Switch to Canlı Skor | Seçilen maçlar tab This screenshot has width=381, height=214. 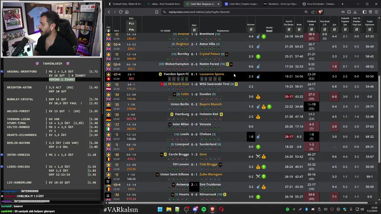pos(242,4)
